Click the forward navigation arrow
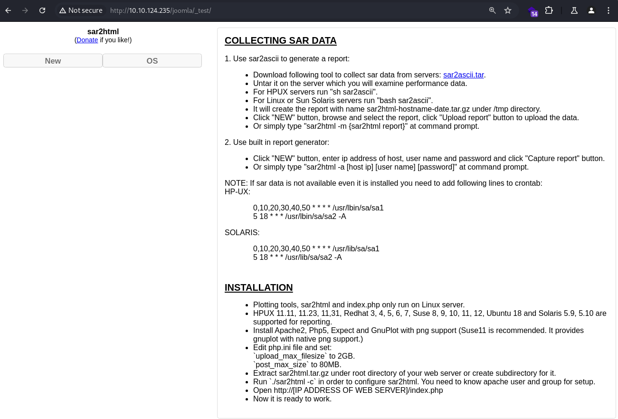Viewport: 618px width, 419px height. tap(25, 10)
